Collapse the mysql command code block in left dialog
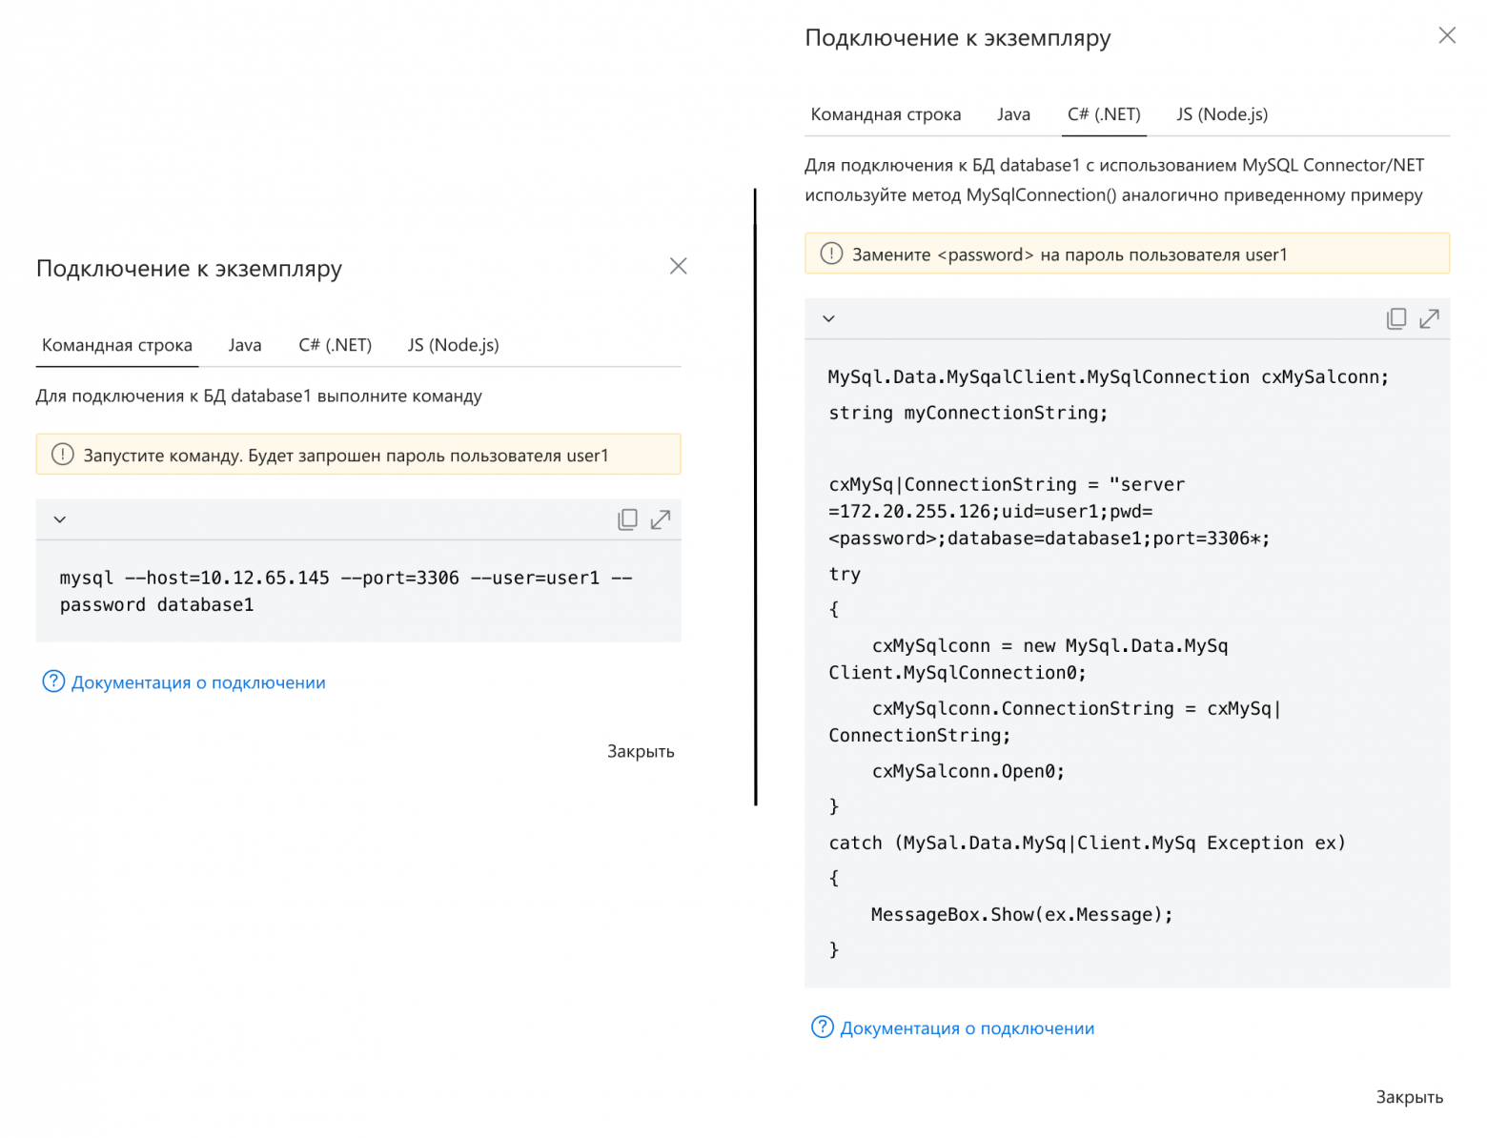 (x=60, y=519)
